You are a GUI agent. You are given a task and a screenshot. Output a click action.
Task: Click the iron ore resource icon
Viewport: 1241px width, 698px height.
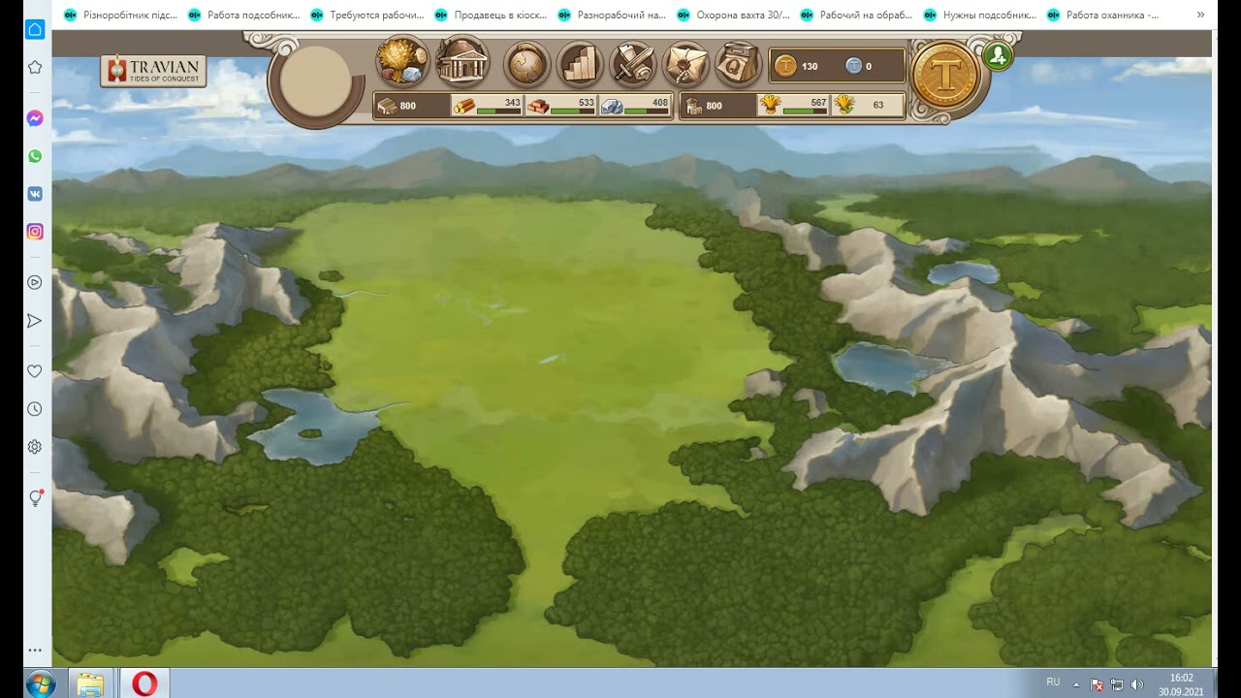coord(612,106)
